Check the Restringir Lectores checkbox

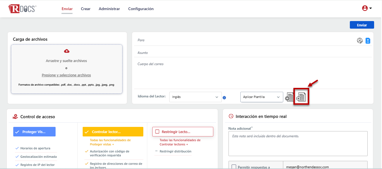tap(157, 132)
